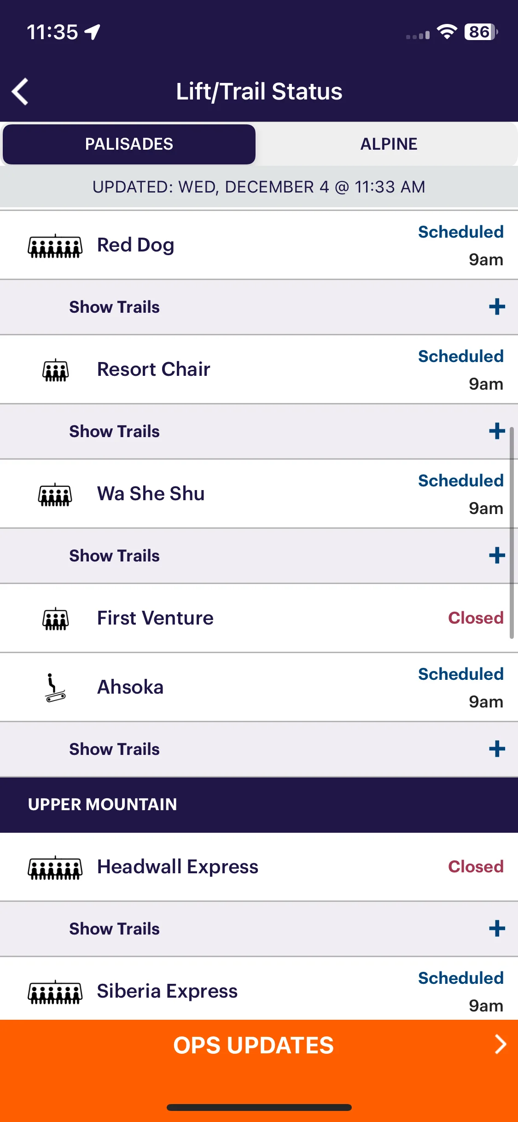The height and width of the screenshot is (1122, 518).
Task: Tap the First Venture chairlift icon
Action: coord(56,619)
